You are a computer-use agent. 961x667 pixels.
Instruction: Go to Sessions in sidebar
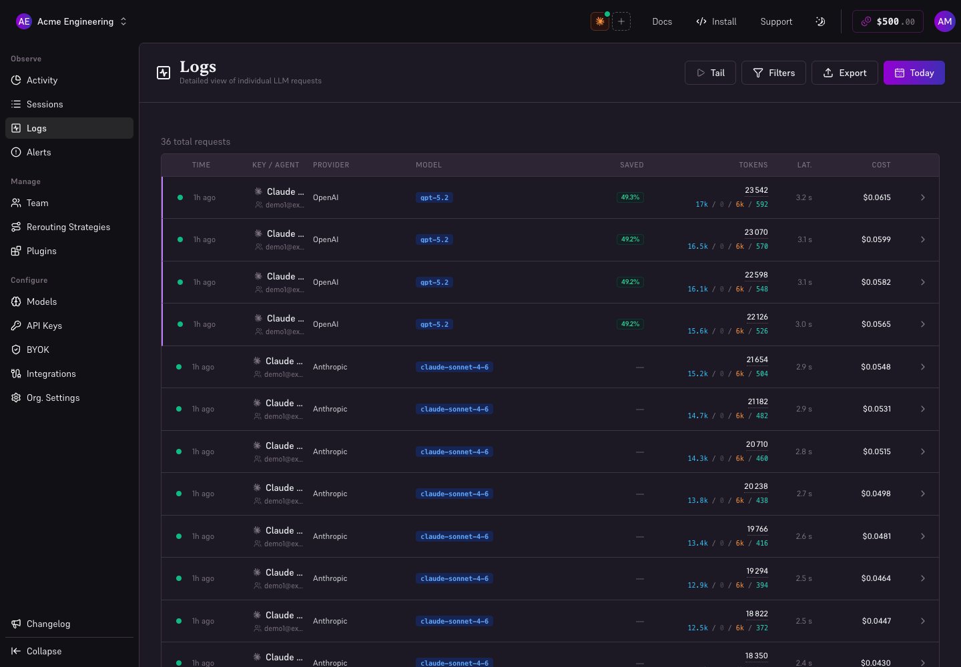[69, 104]
